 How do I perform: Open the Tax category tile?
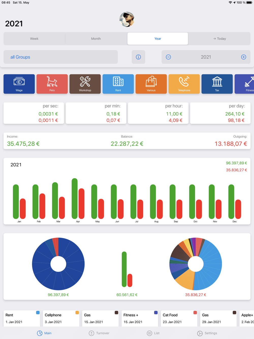click(217, 84)
